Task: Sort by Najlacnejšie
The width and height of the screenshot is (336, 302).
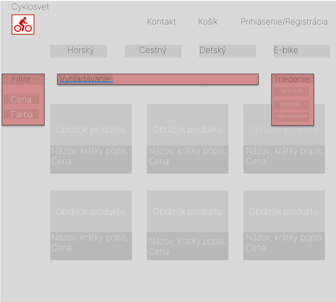Action: [x=291, y=91]
